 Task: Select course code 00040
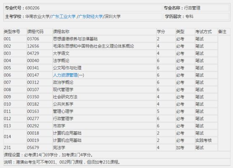pos(33,61)
